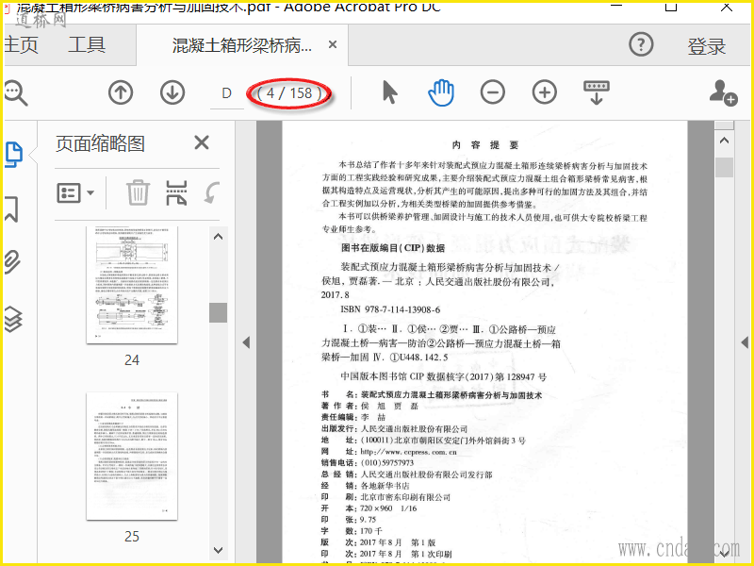Select the page 24 thumbnail
Image resolution: width=754 pixels, height=566 pixels.
tap(132, 285)
